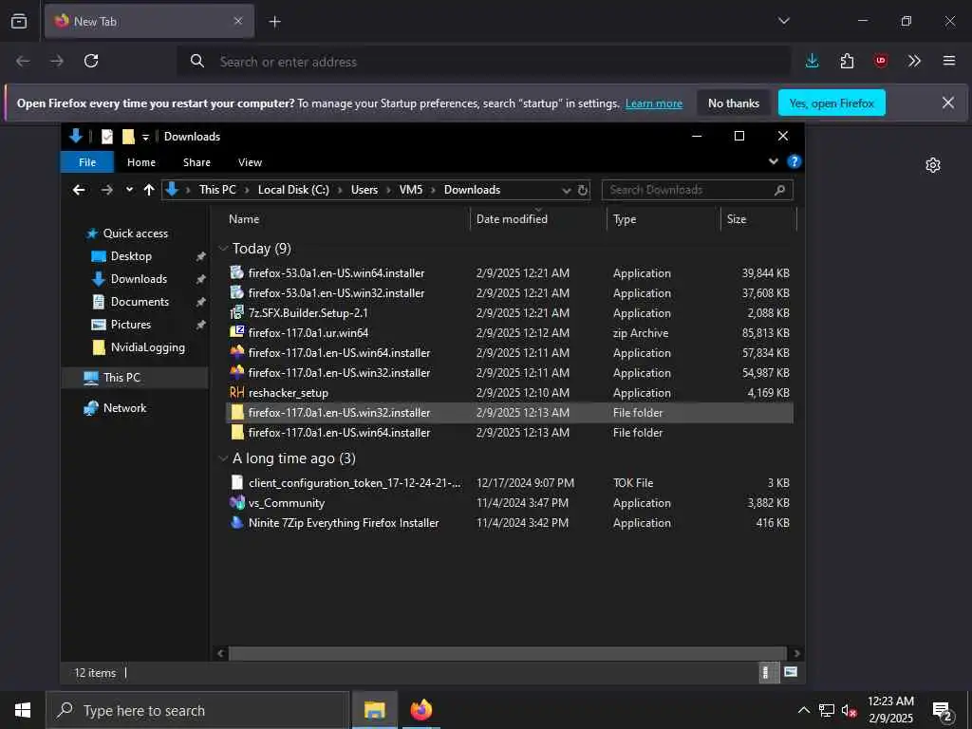Sort by the Date modified column

[512, 219]
